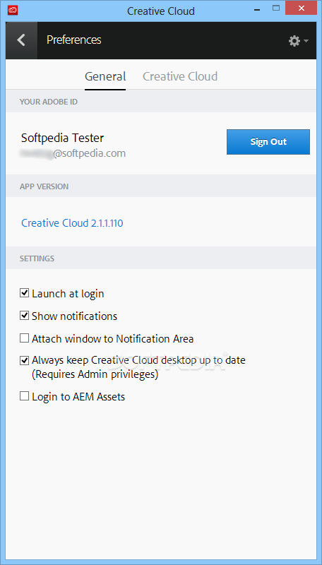This screenshot has width=322, height=565.
Task: Switch to the Creative Cloud tab
Action: pyautogui.click(x=180, y=77)
